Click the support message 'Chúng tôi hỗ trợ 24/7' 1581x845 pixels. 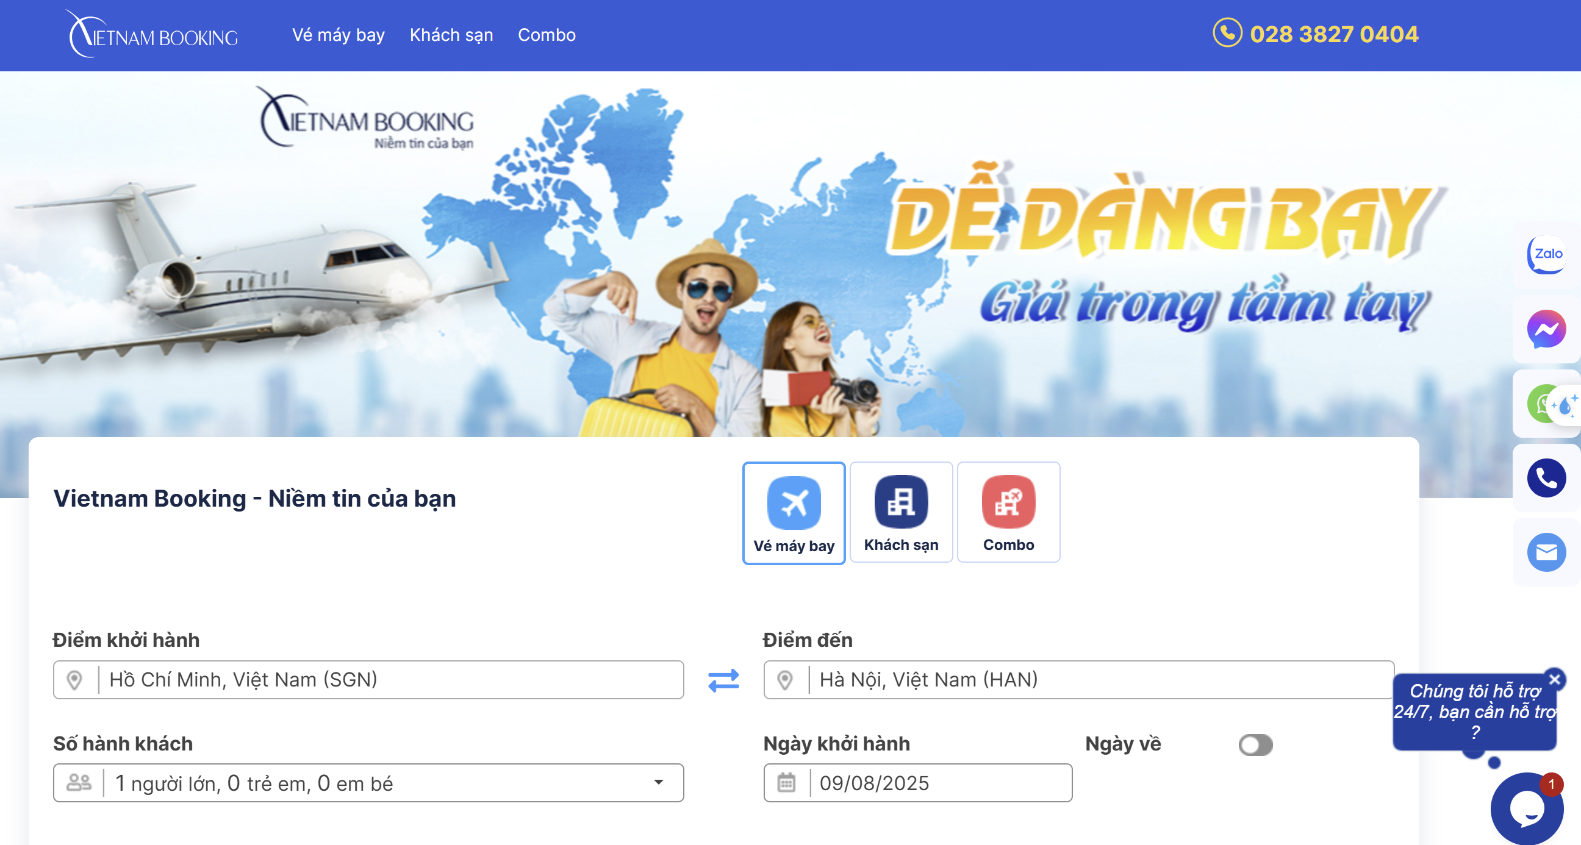[x=1475, y=712]
